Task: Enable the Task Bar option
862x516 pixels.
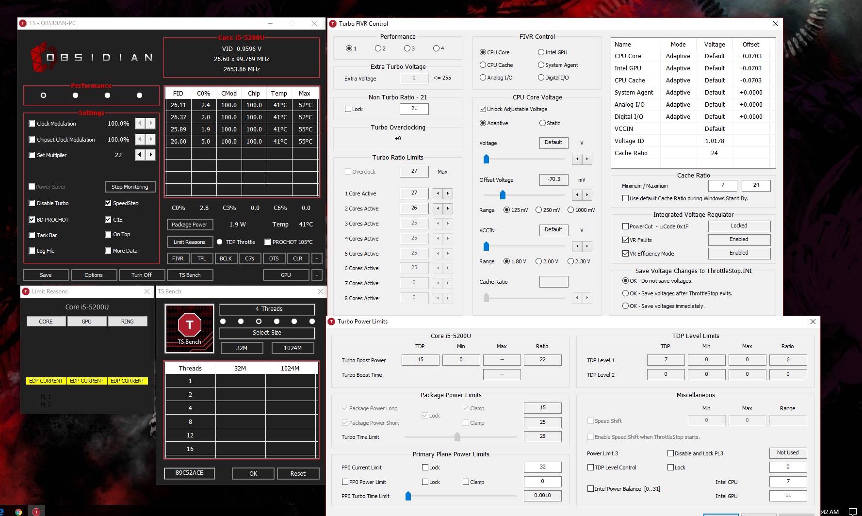Action: 32,235
